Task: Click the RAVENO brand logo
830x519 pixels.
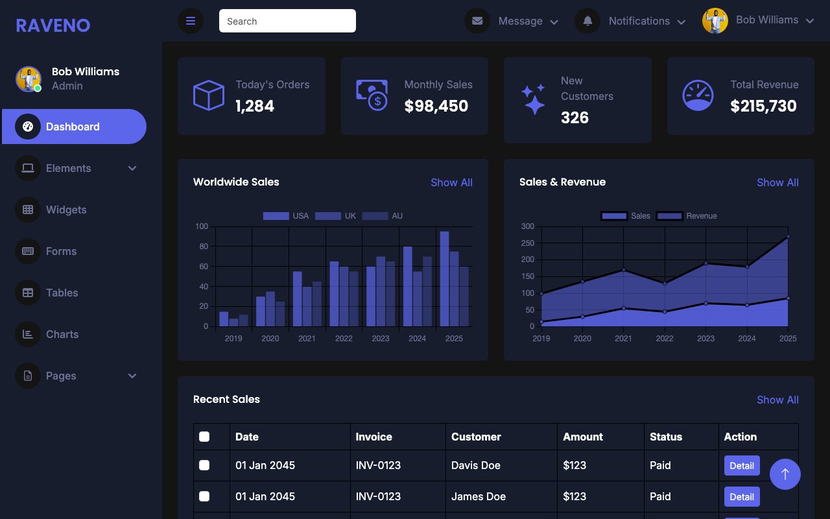Action: click(x=53, y=25)
